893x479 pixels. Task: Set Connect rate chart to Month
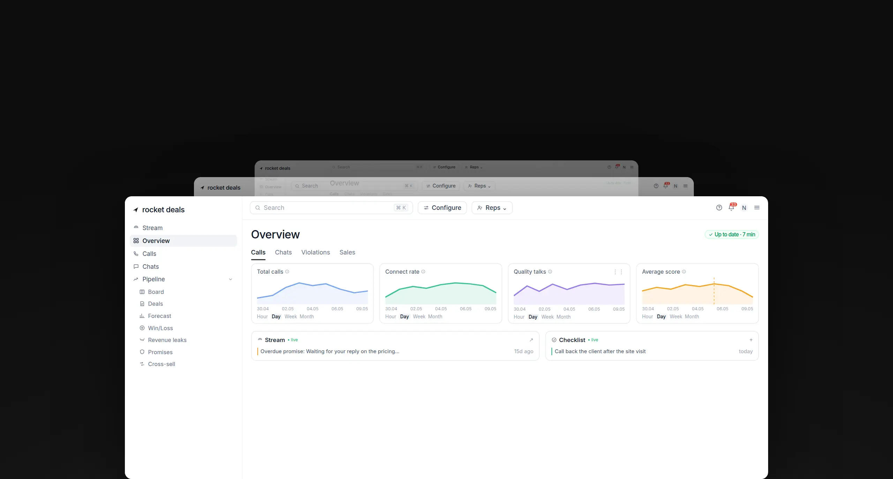tap(435, 317)
